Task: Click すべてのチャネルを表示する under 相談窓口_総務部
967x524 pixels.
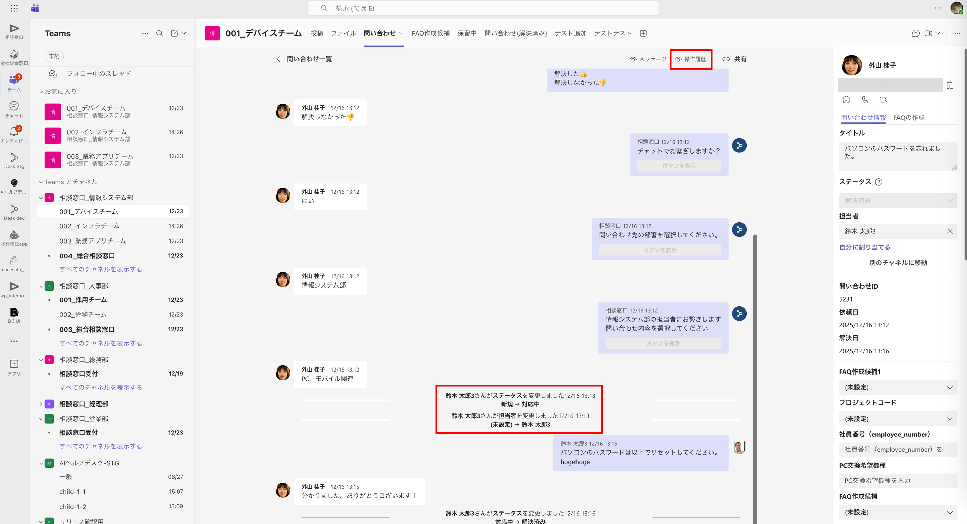Action: pos(101,387)
